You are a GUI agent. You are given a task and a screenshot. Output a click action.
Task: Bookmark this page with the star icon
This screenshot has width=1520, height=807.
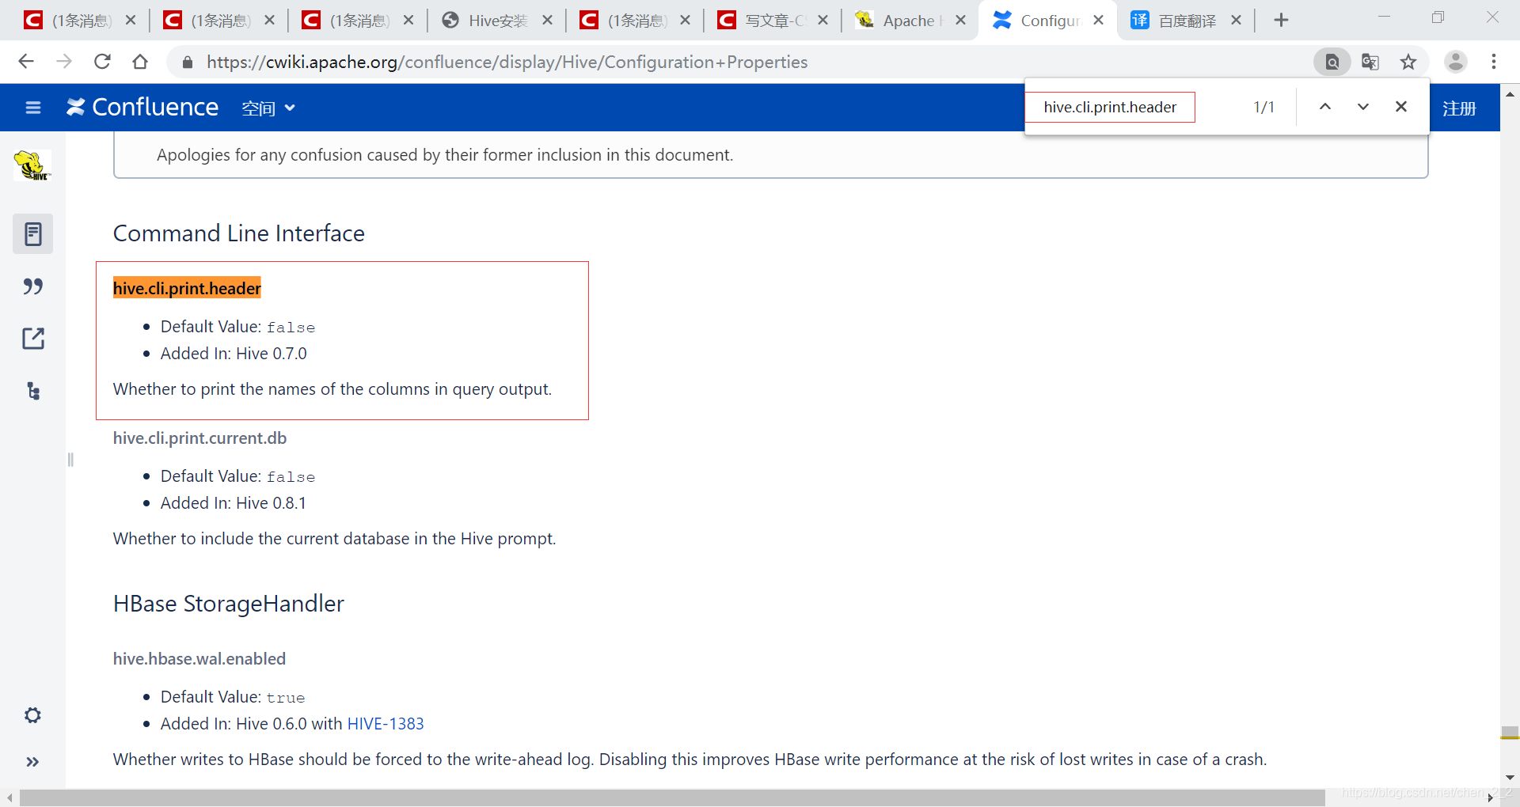coord(1408,62)
